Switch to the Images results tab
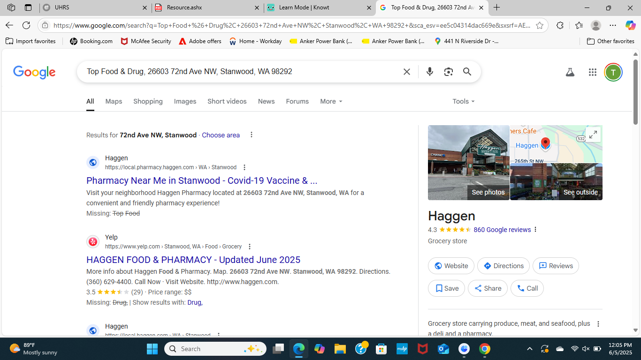Screen dimensions: 641x360 tap(185, 101)
